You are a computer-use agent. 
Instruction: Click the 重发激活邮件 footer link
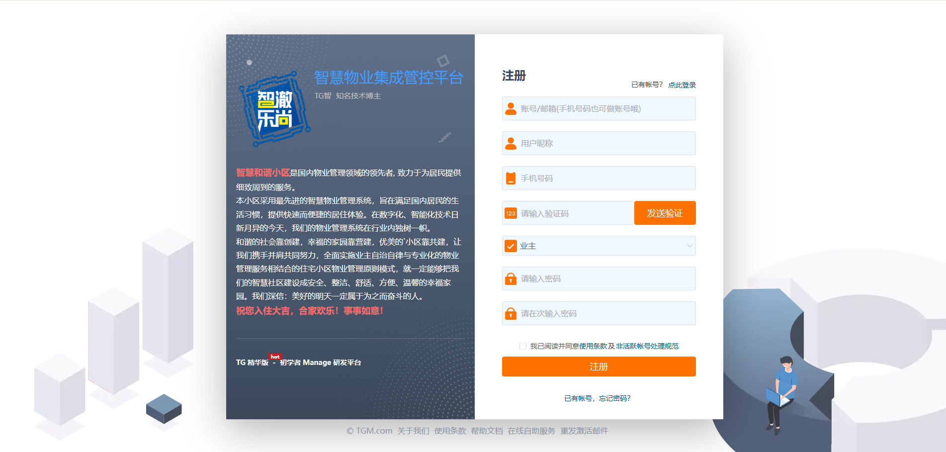click(x=584, y=431)
